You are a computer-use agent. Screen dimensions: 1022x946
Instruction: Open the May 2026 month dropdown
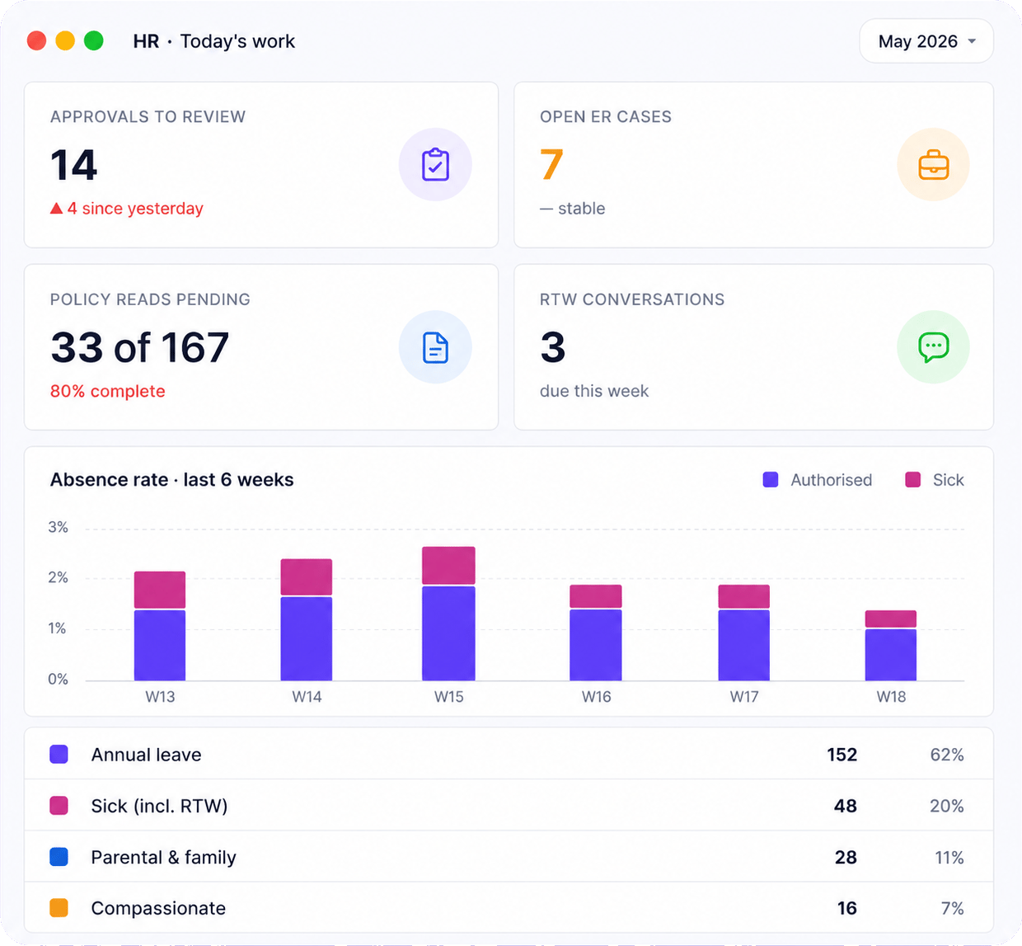[926, 41]
